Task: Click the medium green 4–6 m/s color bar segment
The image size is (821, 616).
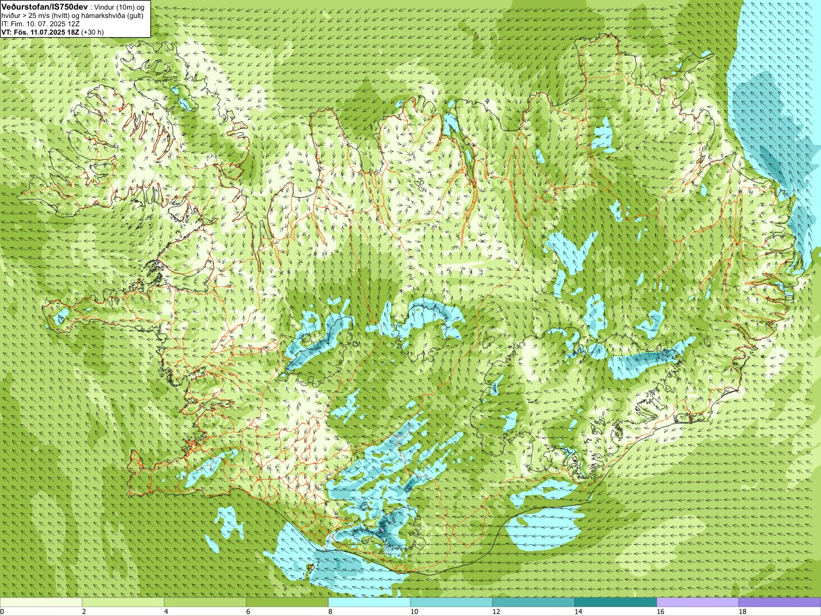Action: coord(205,603)
